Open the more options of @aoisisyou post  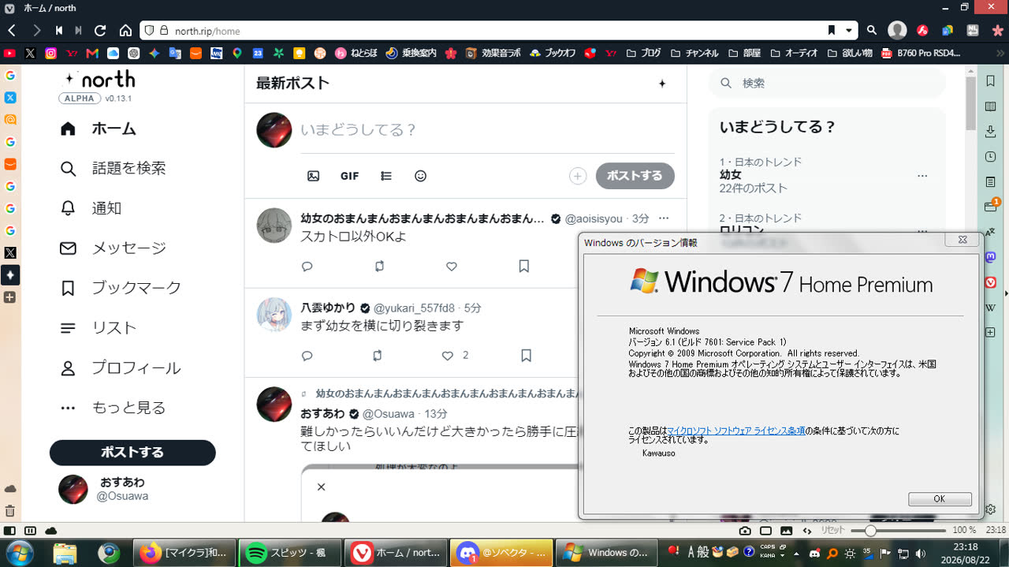click(x=664, y=218)
